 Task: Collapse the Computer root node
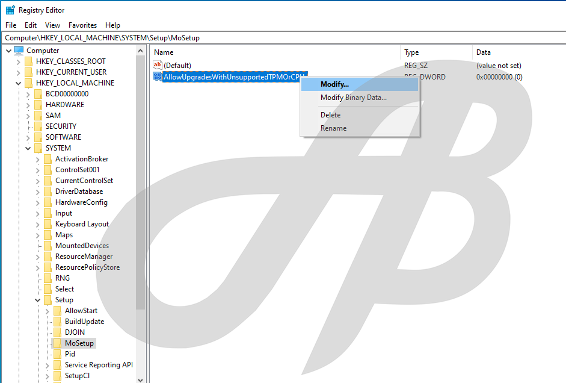click(x=8, y=51)
